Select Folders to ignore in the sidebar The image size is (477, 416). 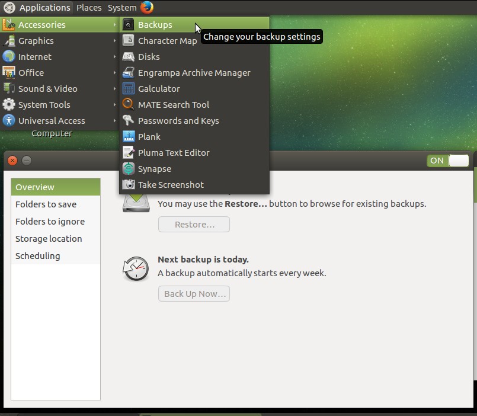[x=56, y=221]
